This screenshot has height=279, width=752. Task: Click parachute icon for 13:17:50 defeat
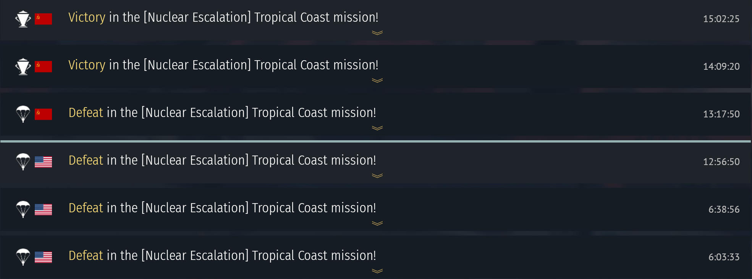pos(23,114)
